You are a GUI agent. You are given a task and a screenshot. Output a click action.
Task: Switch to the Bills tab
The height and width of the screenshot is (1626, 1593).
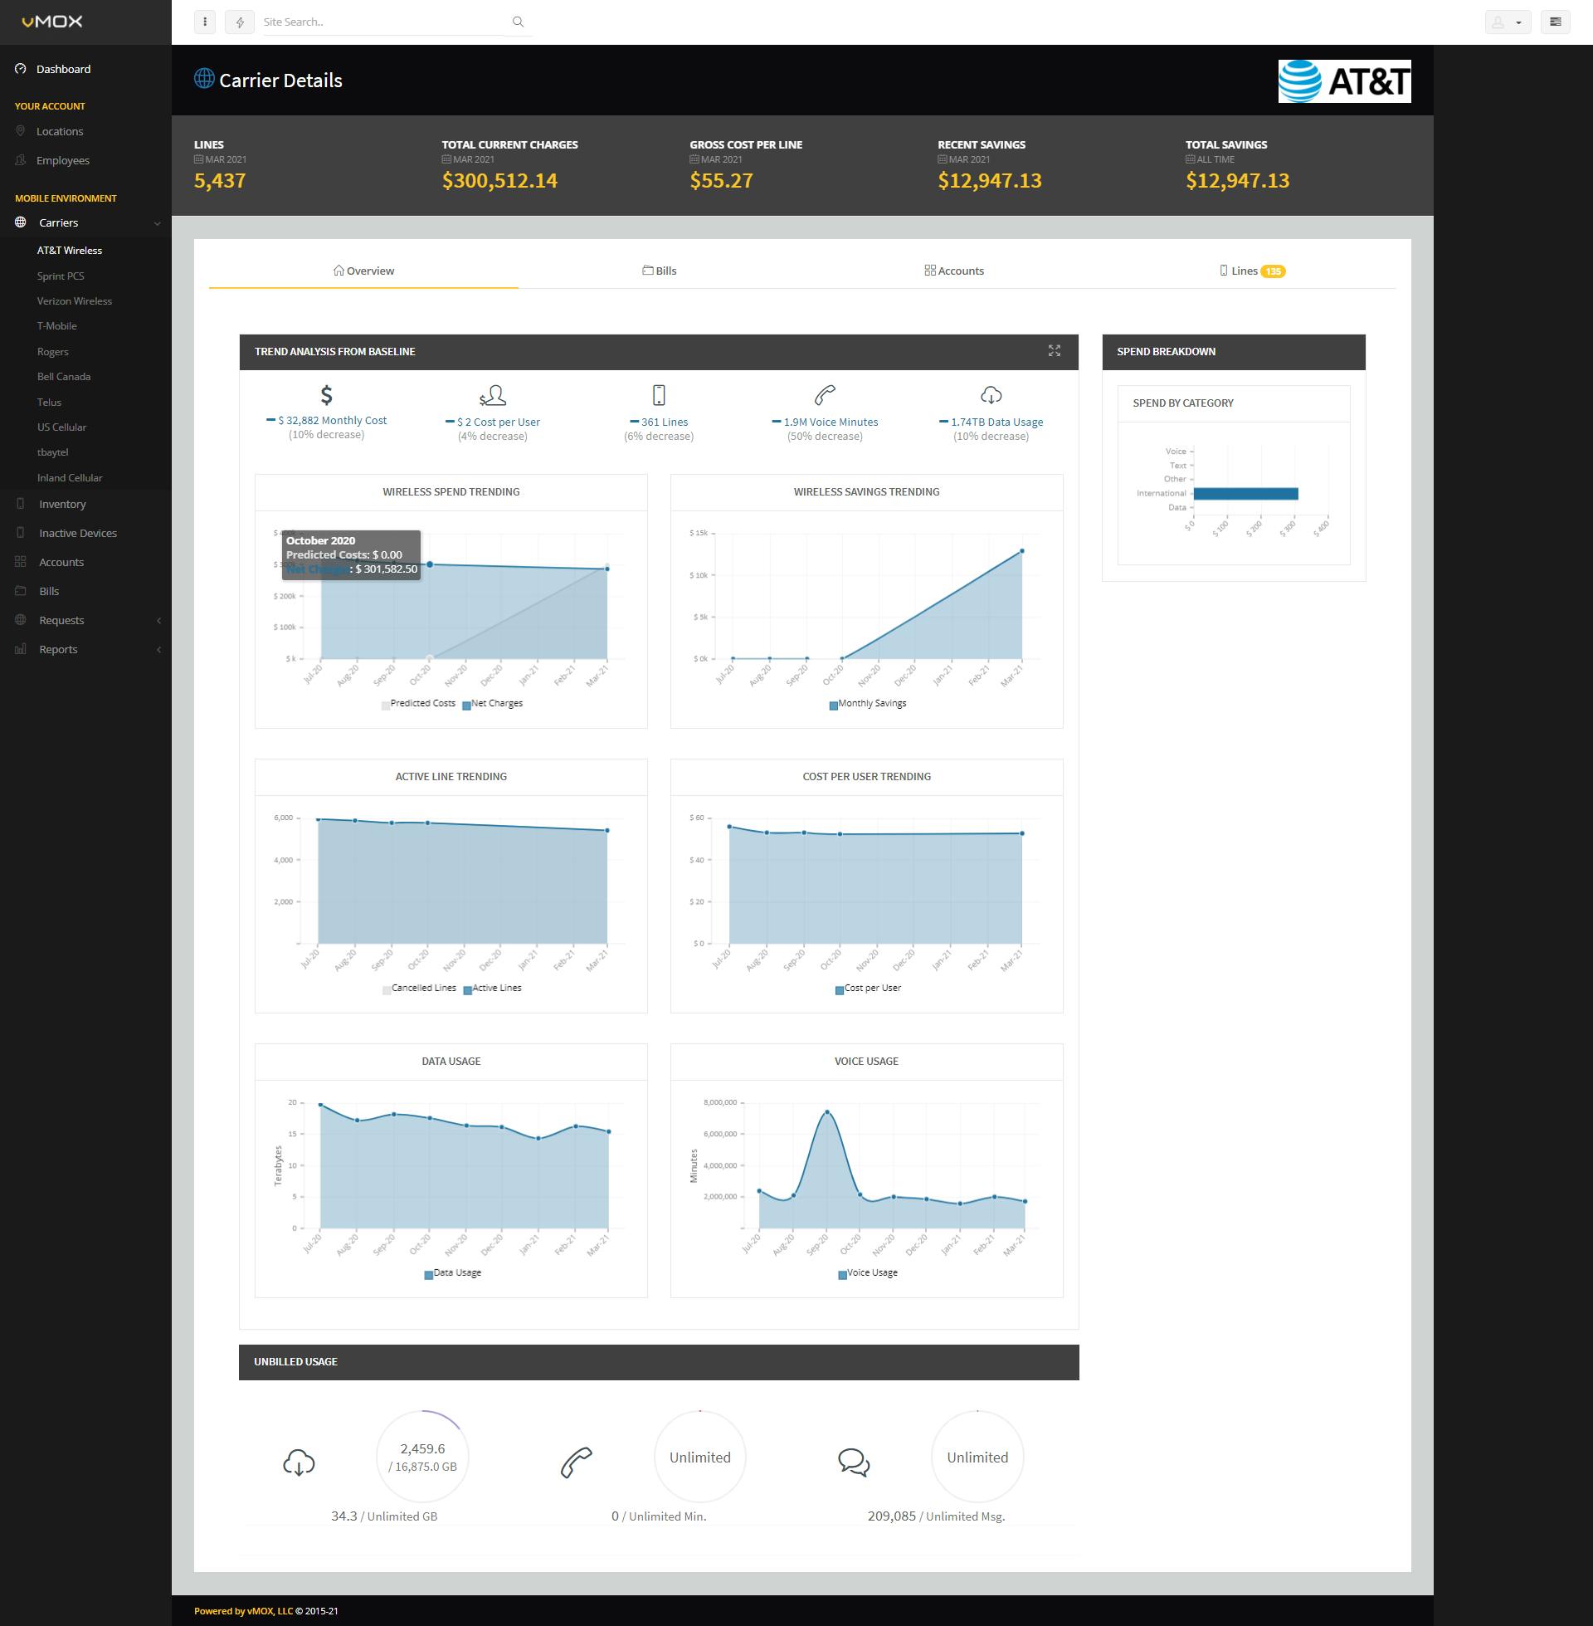click(660, 271)
